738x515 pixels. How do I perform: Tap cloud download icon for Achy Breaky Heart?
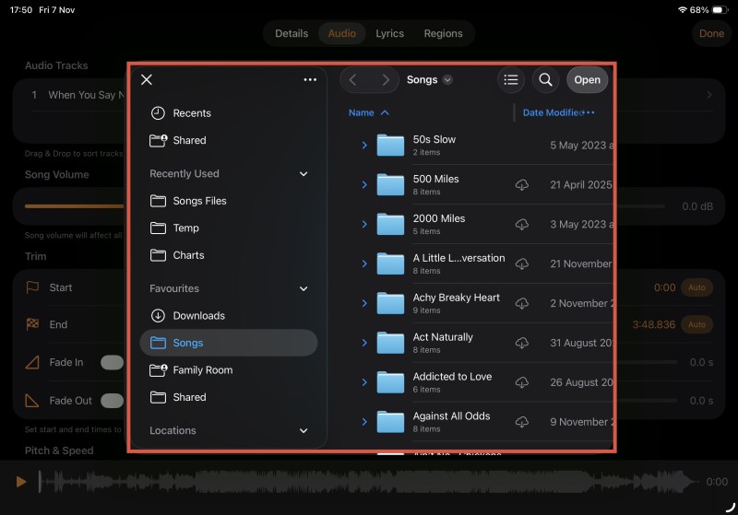click(521, 304)
